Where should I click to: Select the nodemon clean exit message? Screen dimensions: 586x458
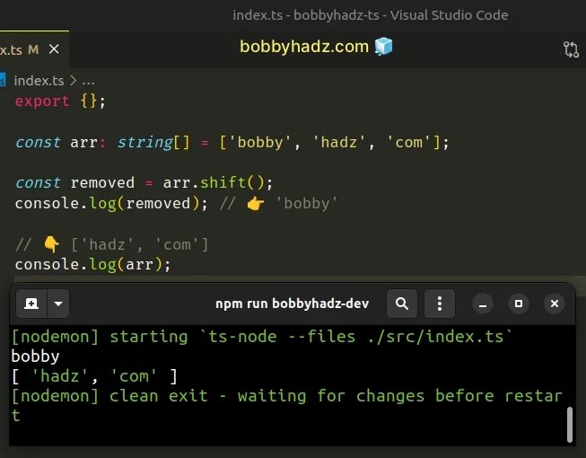286,405
